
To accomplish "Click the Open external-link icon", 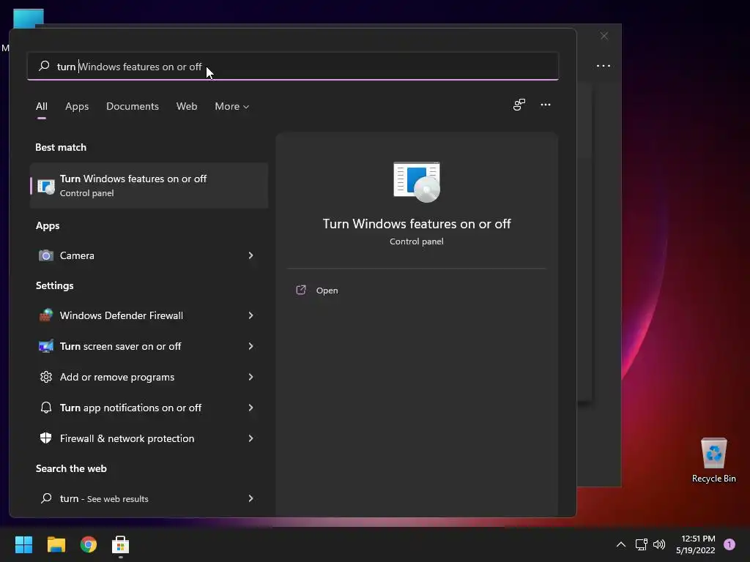I will click(x=301, y=290).
